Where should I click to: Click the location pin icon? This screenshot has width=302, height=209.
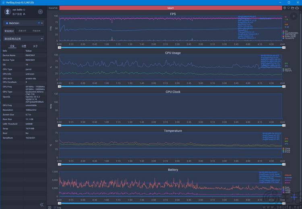(x=289, y=8)
